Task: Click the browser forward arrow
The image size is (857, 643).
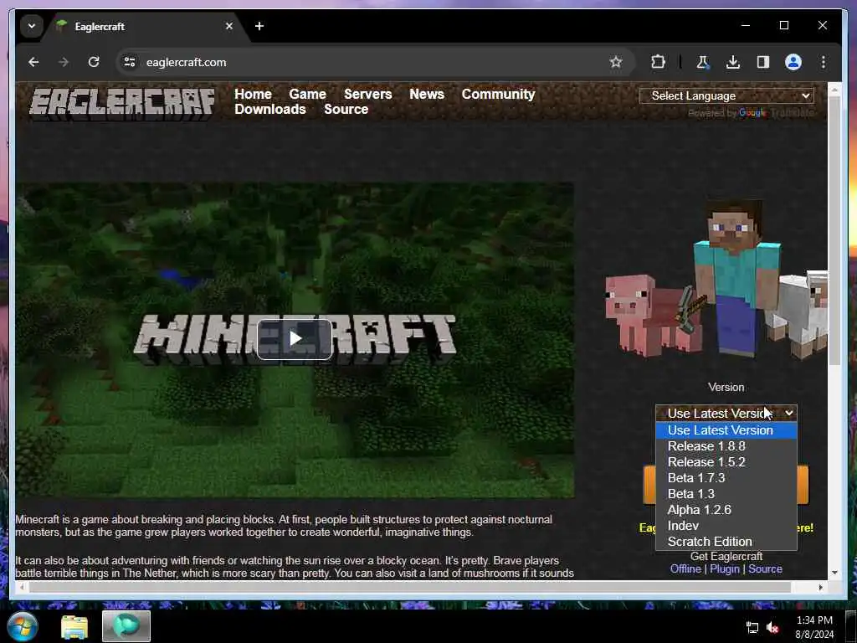Action: [x=64, y=62]
